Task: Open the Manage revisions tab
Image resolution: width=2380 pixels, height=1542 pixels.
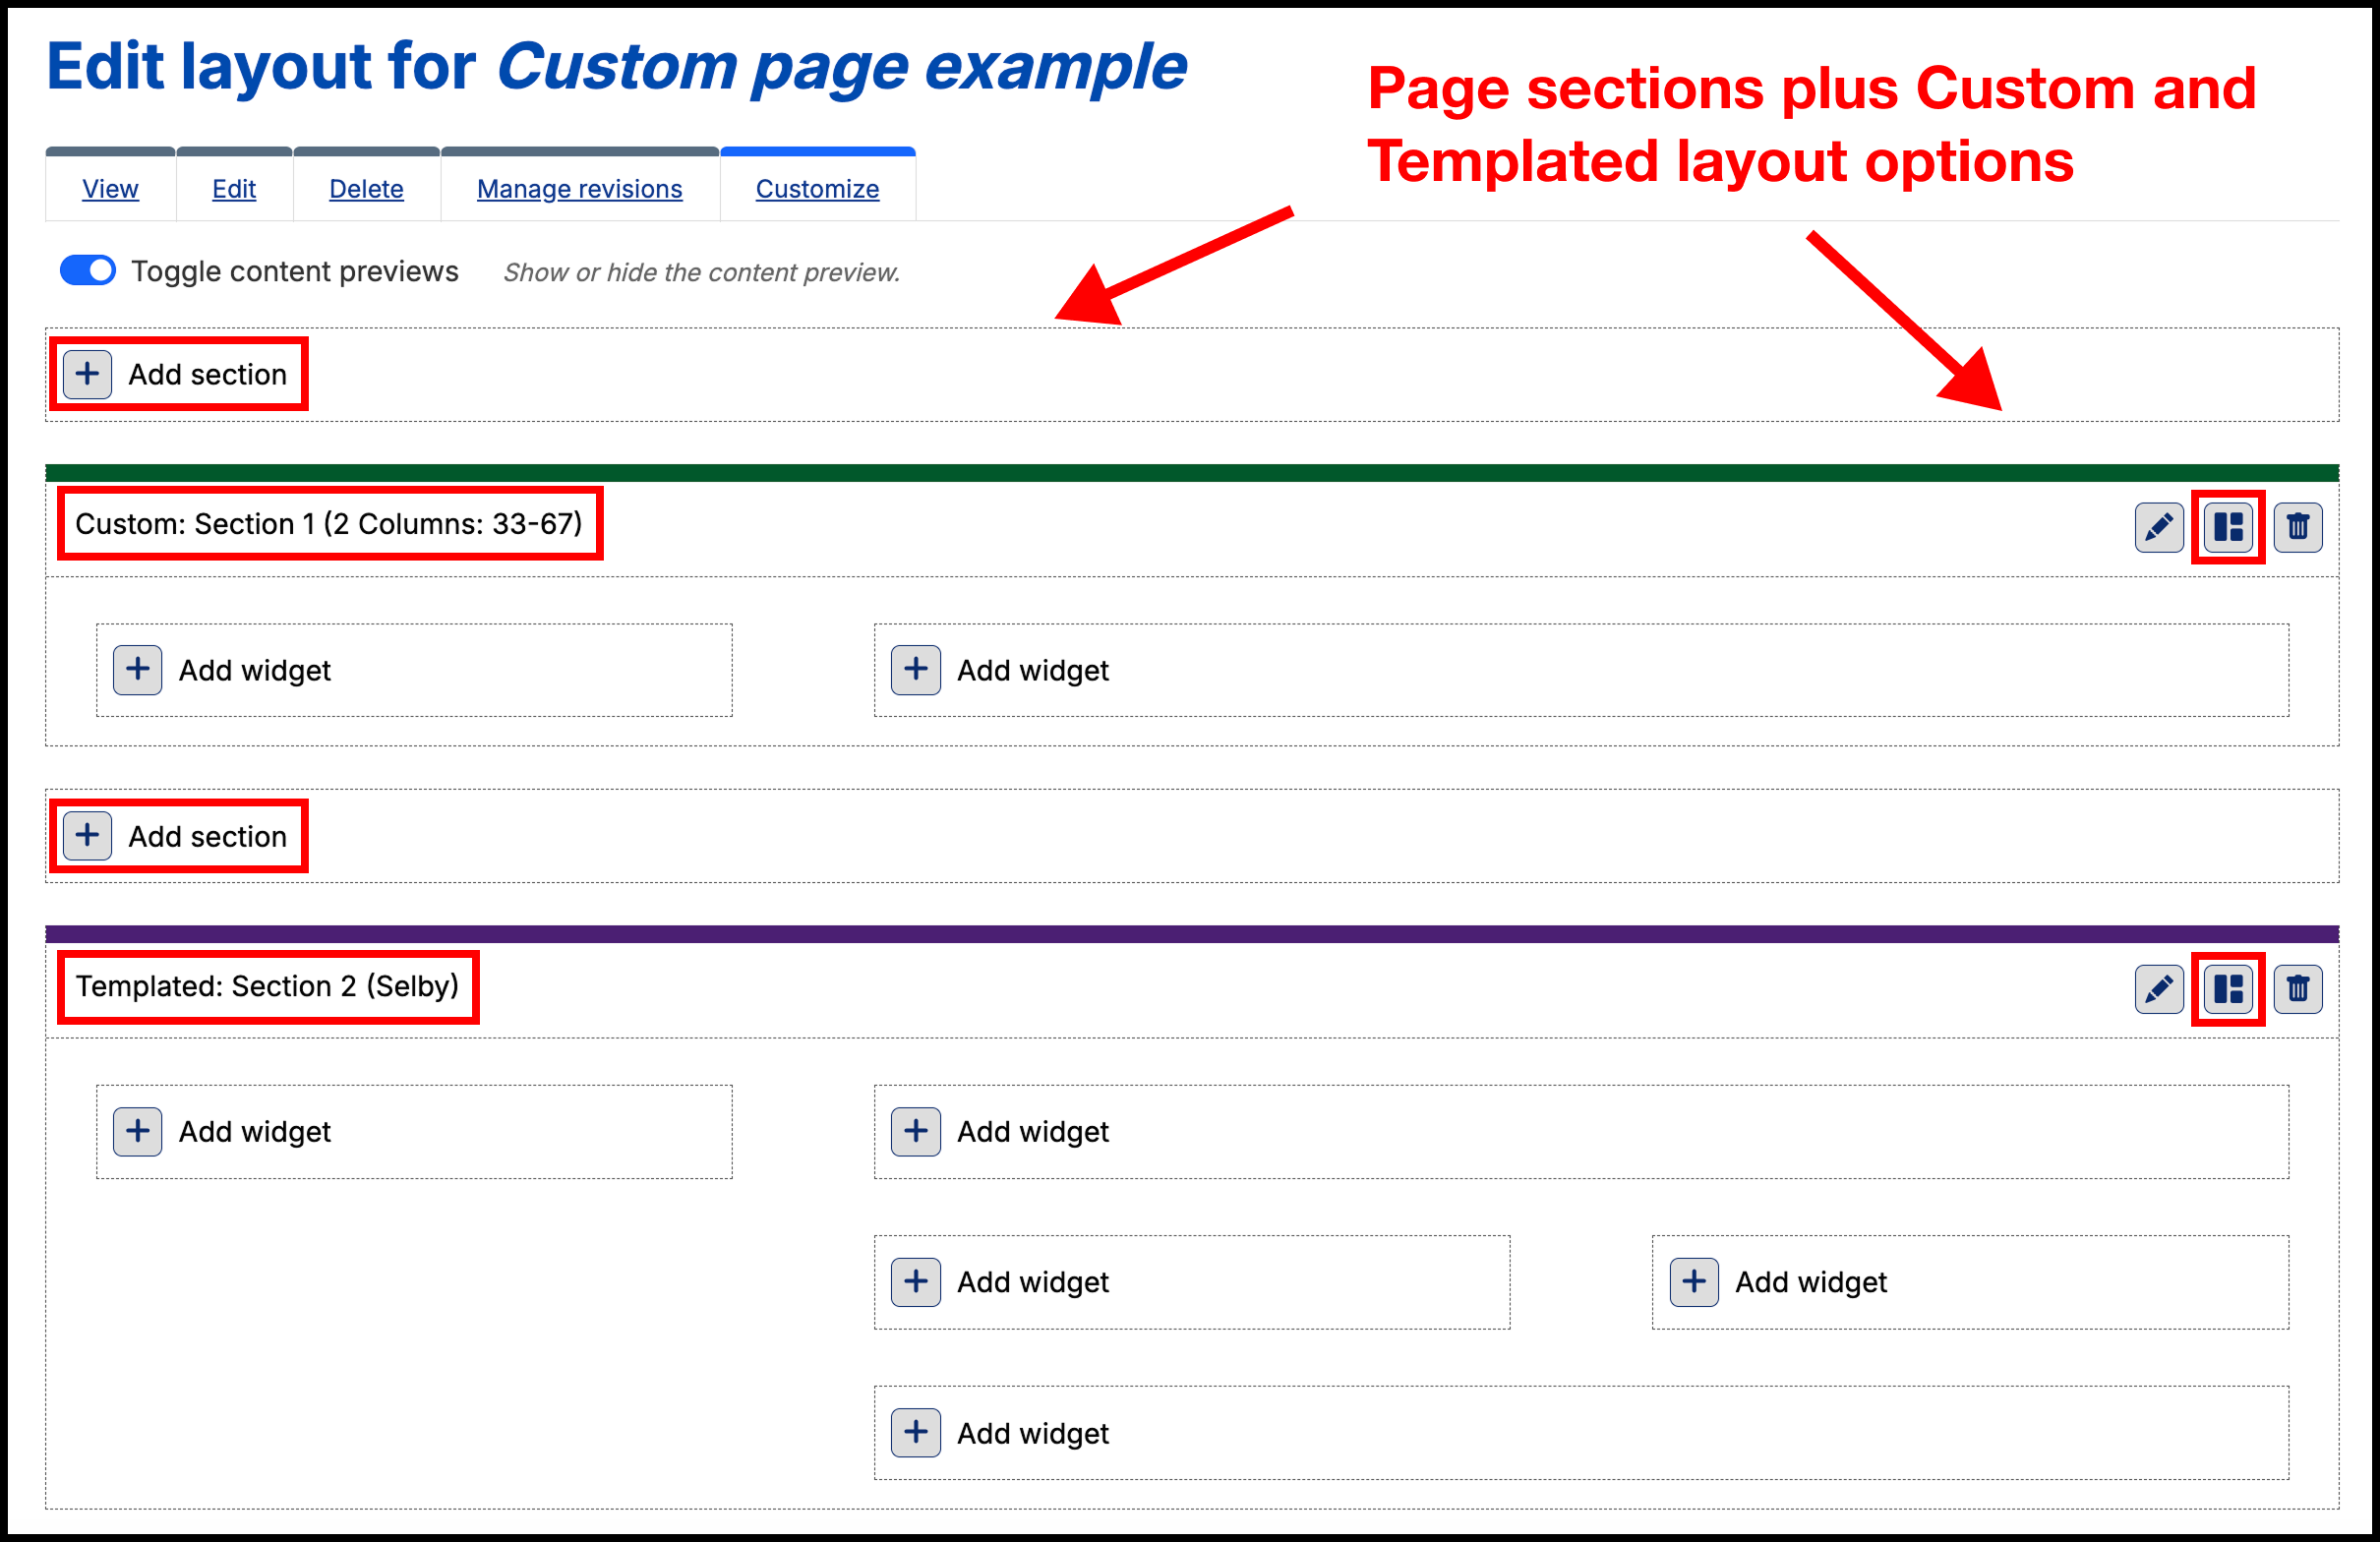Action: [579, 188]
